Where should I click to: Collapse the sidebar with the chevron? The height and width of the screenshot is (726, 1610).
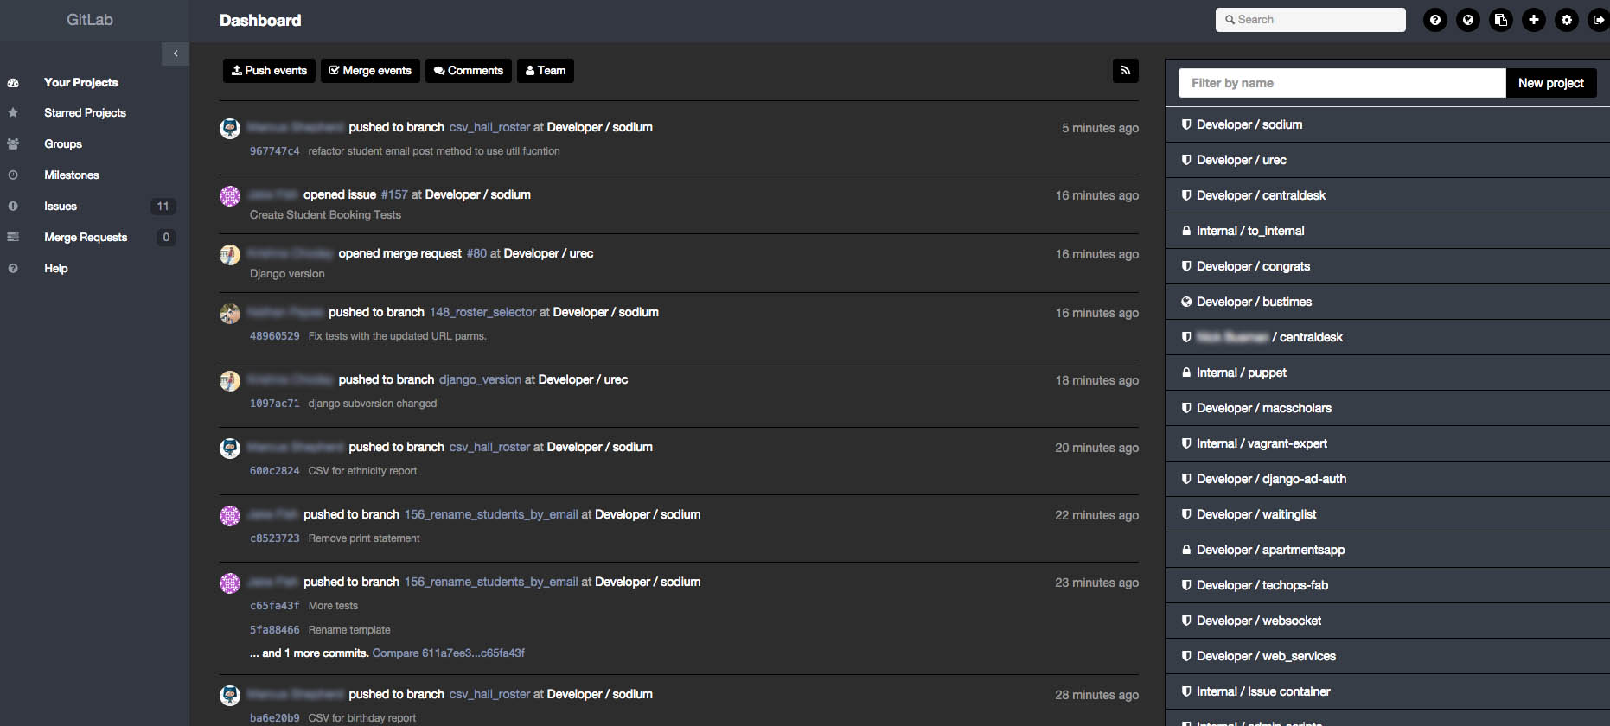(x=176, y=54)
